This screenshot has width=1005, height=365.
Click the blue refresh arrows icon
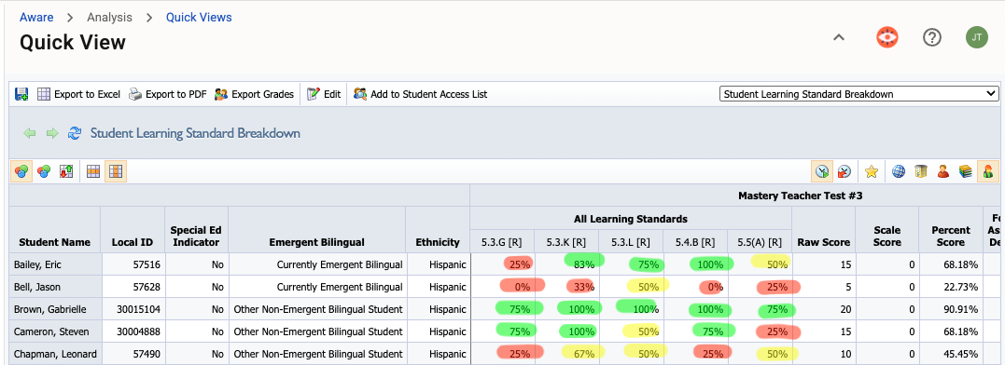[x=75, y=133]
